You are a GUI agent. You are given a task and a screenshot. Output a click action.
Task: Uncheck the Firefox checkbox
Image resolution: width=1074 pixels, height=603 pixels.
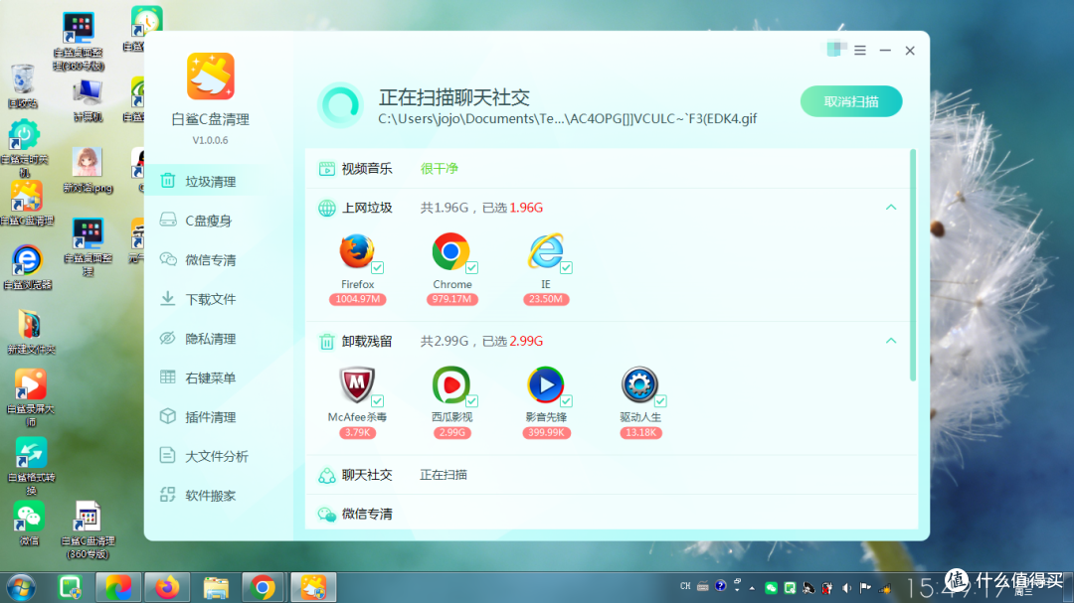378,267
